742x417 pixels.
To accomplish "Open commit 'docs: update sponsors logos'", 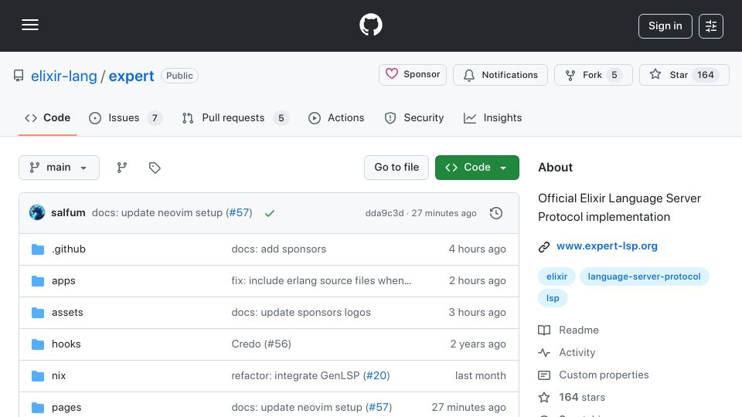I will click(x=301, y=313).
